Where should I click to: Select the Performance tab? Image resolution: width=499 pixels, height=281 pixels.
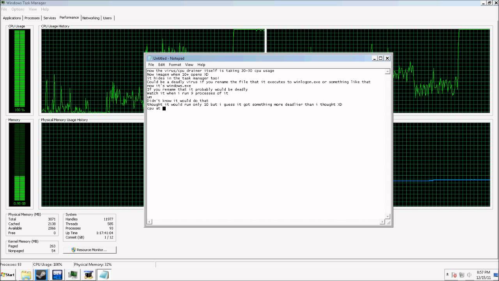coord(69,18)
